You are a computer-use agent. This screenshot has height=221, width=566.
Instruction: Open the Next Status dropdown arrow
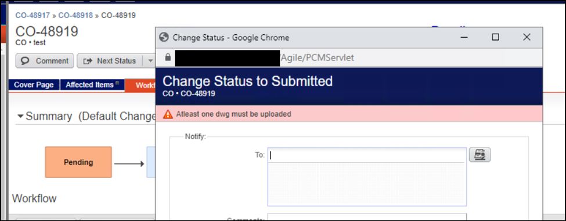(x=150, y=61)
